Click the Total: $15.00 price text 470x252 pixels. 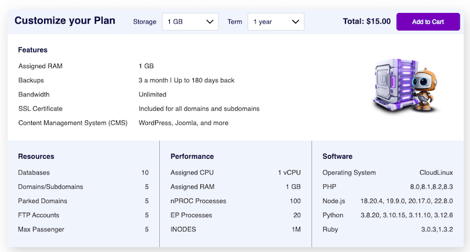(367, 22)
